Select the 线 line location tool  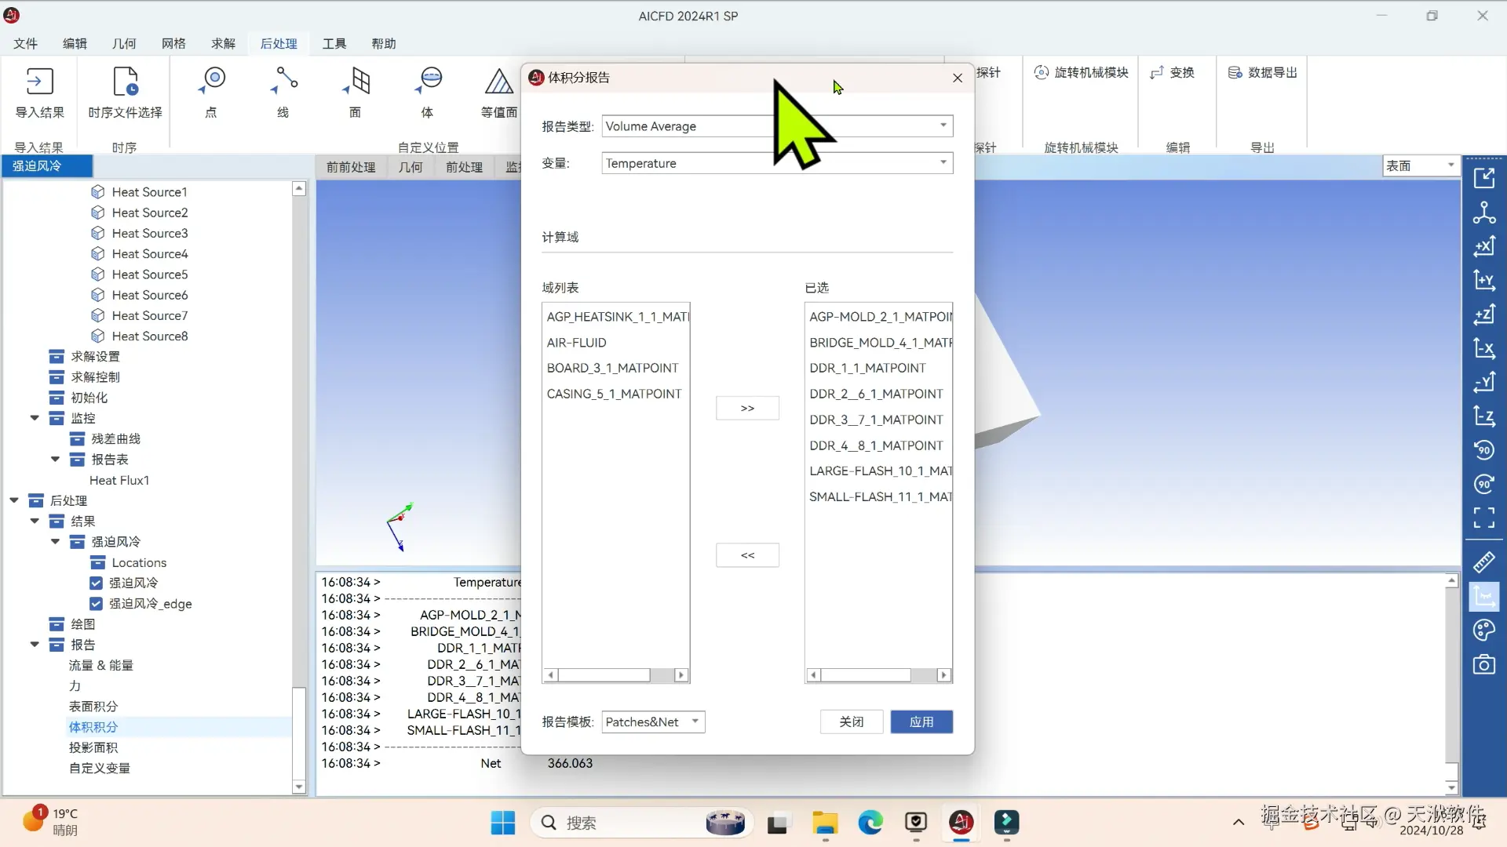283,82
